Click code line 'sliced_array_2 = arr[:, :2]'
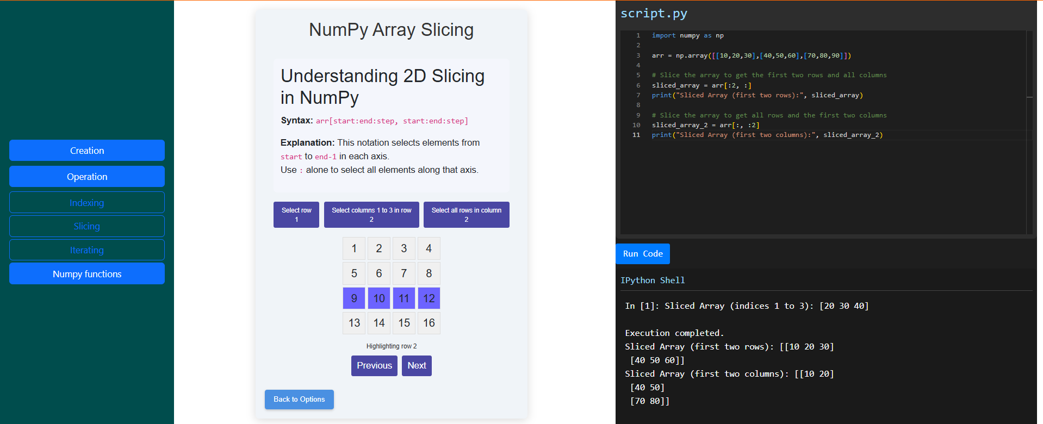 (706, 125)
